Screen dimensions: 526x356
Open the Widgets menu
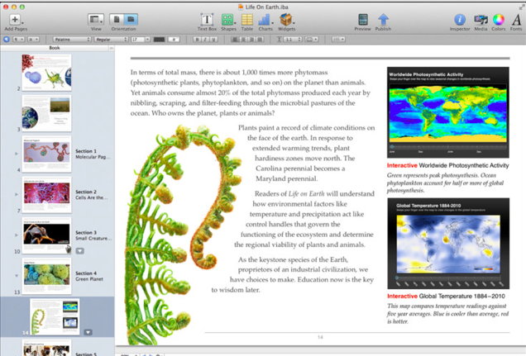coord(287,19)
